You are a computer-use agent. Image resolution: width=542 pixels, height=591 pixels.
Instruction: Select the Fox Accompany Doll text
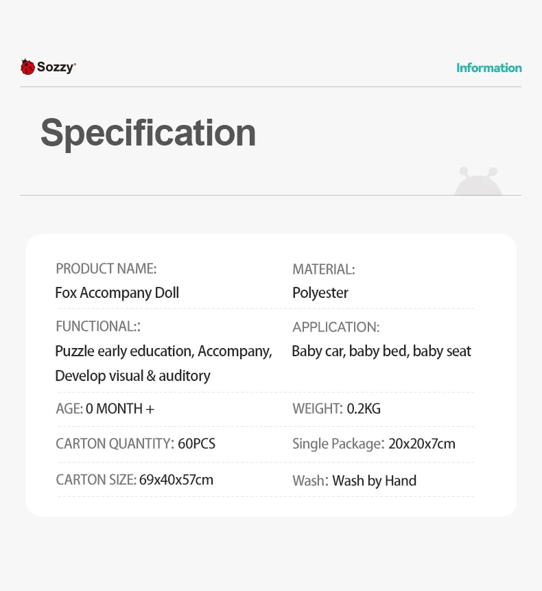coord(117,293)
